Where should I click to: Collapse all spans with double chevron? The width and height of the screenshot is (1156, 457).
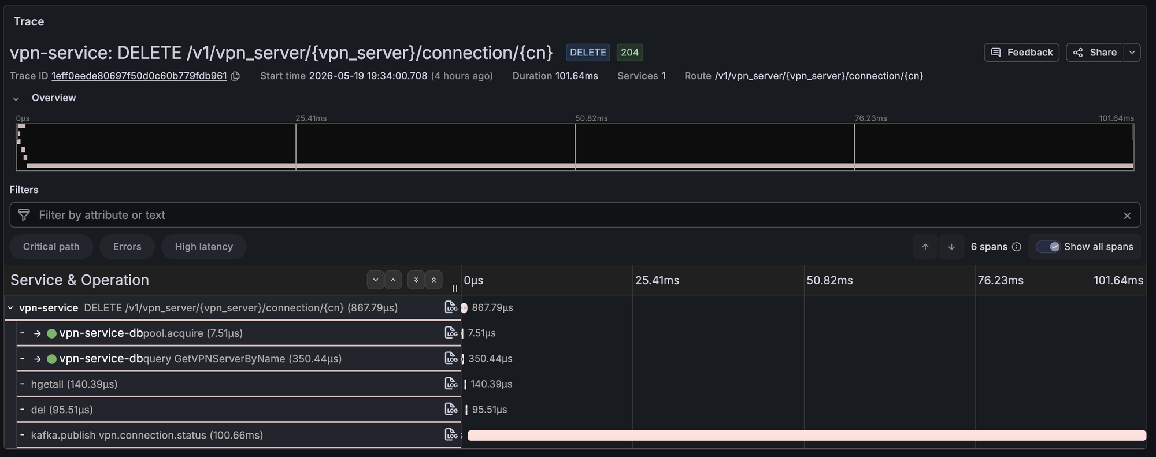(x=433, y=280)
